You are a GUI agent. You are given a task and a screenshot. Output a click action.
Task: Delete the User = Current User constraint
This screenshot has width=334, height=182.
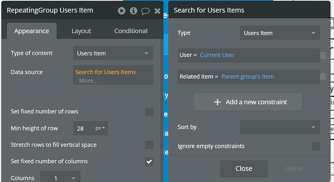point(323,56)
